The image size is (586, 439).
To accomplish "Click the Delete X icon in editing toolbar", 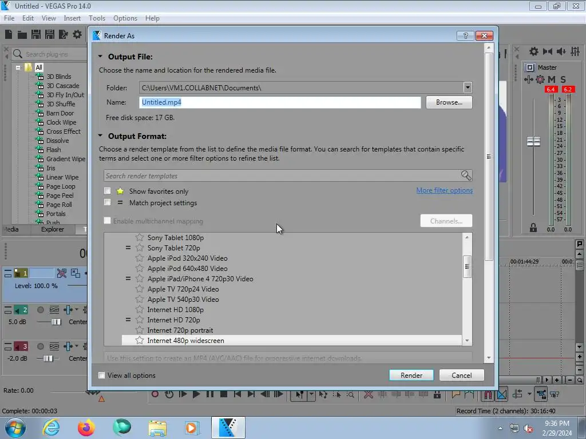I will point(368,394).
